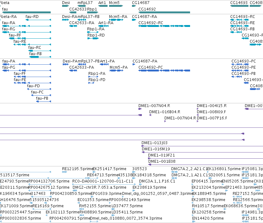This screenshot has height=223, width=263.
Task: Click BAC end DME1-016B04.R
Action: coord(165,112)
